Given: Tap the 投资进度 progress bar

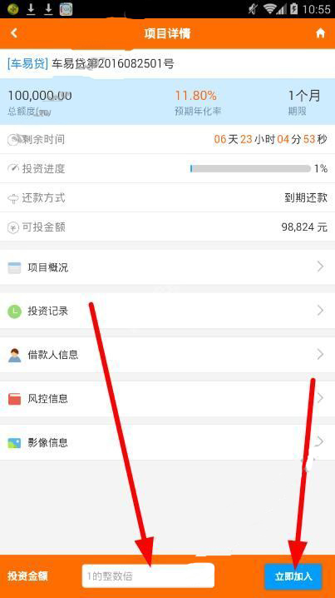Looking at the screenshot, I should (x=250, y=168).
